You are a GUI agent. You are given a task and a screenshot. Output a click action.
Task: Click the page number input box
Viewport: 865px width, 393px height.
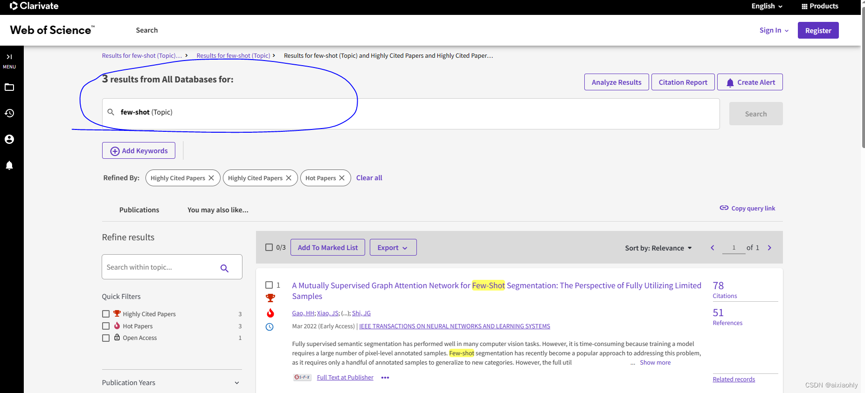pyautogui.click(x=734, y=248)
